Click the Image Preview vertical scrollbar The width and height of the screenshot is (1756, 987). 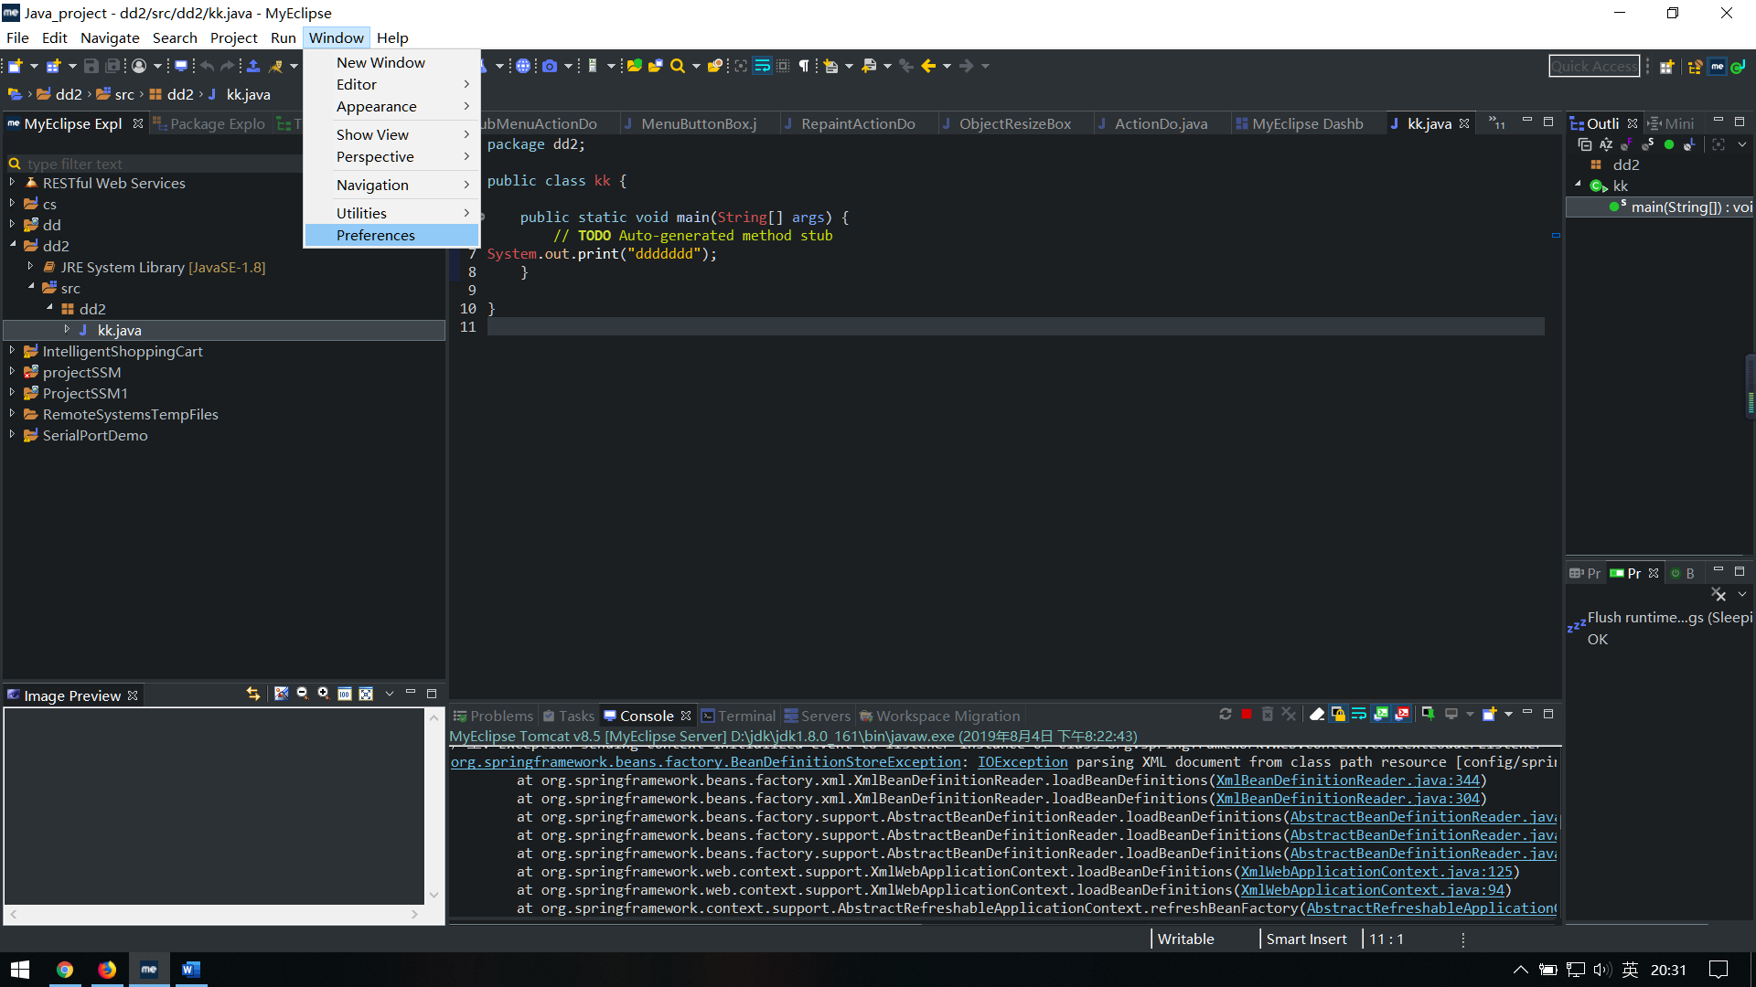click(x=434, y=806)
